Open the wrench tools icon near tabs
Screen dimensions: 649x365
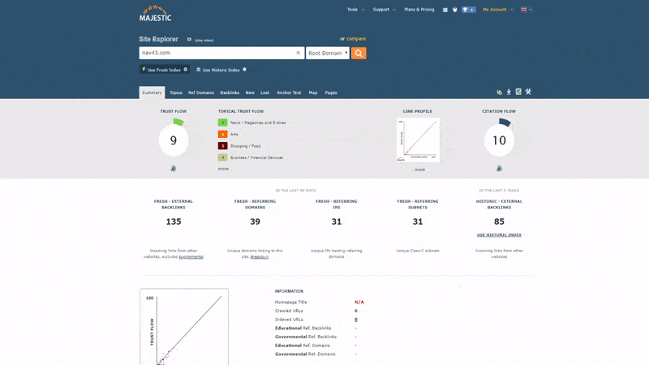pos(528,92)
